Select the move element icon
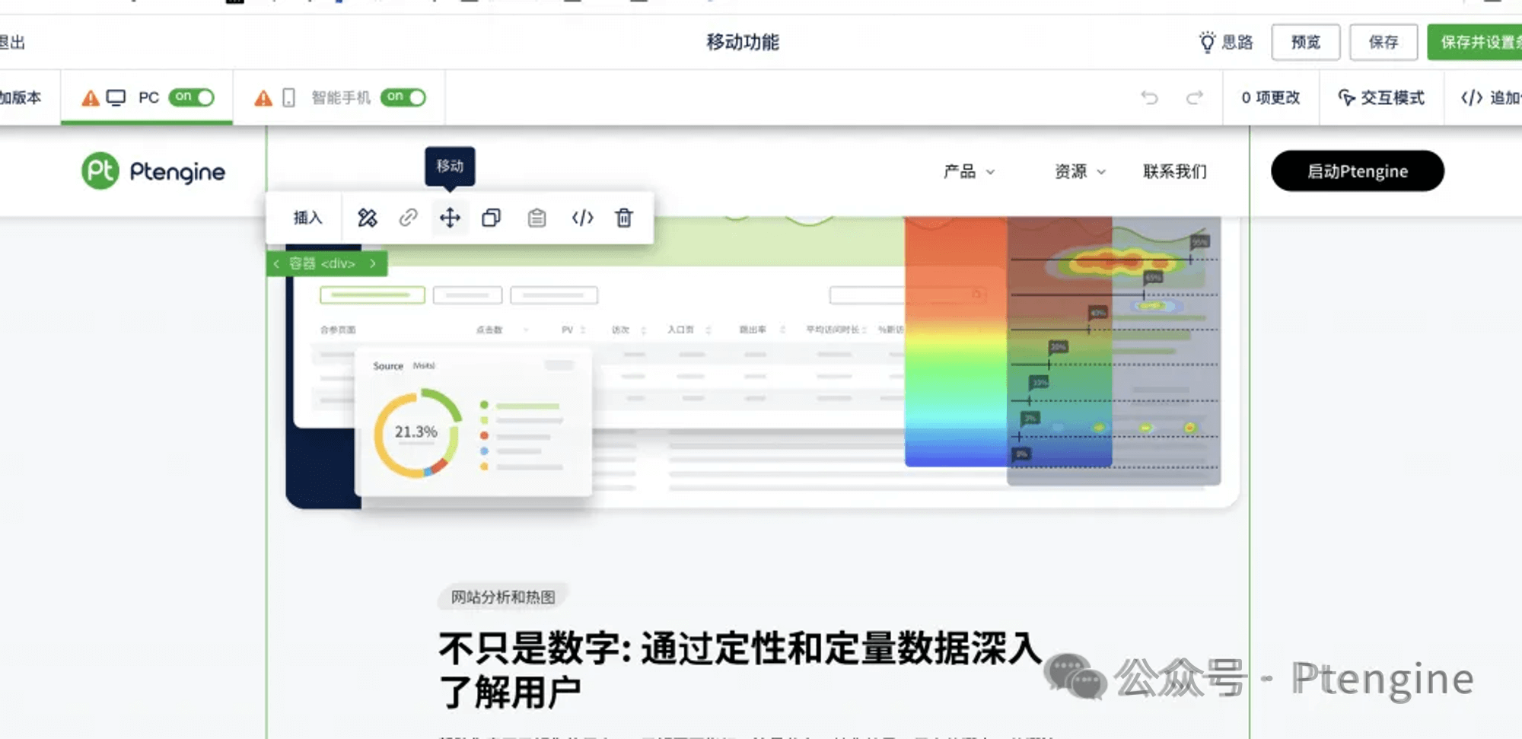 [450, 218]
